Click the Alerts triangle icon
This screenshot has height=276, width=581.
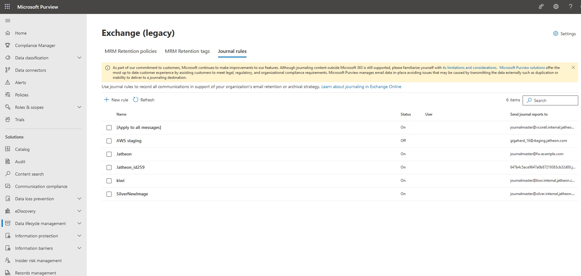[8, 83]
